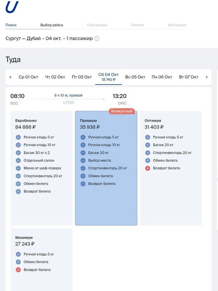
Task: Click red cross icon beside Возврат билета in Оптимум
Action: tap(147, 168)
